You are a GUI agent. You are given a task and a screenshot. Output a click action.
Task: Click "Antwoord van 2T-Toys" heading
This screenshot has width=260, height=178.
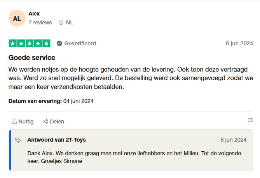[57, 140]
